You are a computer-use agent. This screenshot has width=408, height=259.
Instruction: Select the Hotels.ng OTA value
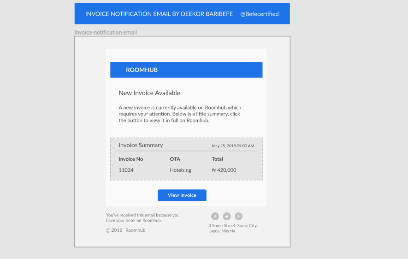click(x=181, y=170)
